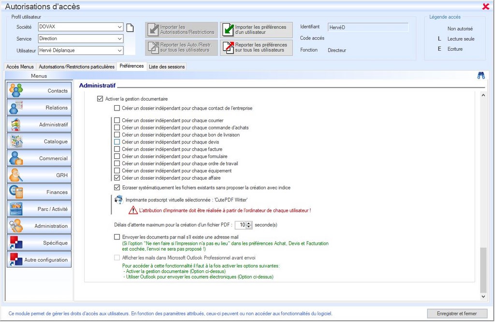Expand the Utilisateur dropdown
Screen dimensions: 495x322
[x=119, y=50]
